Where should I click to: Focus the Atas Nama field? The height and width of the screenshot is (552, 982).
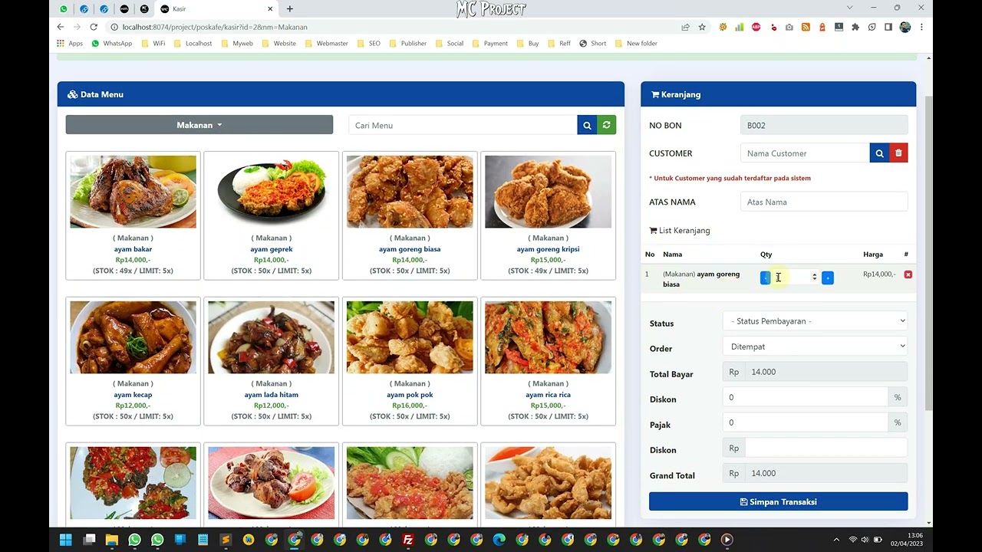pos(824,202)
